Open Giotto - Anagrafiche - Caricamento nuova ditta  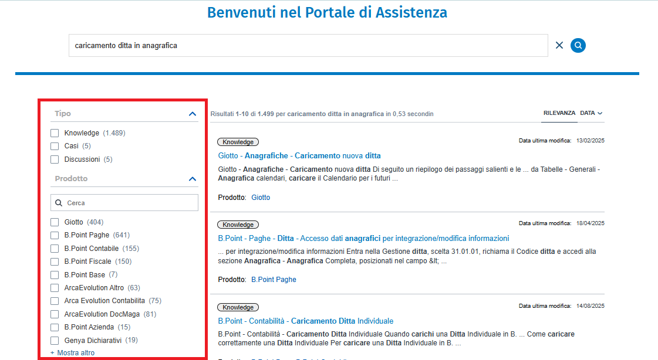[299, 155]
